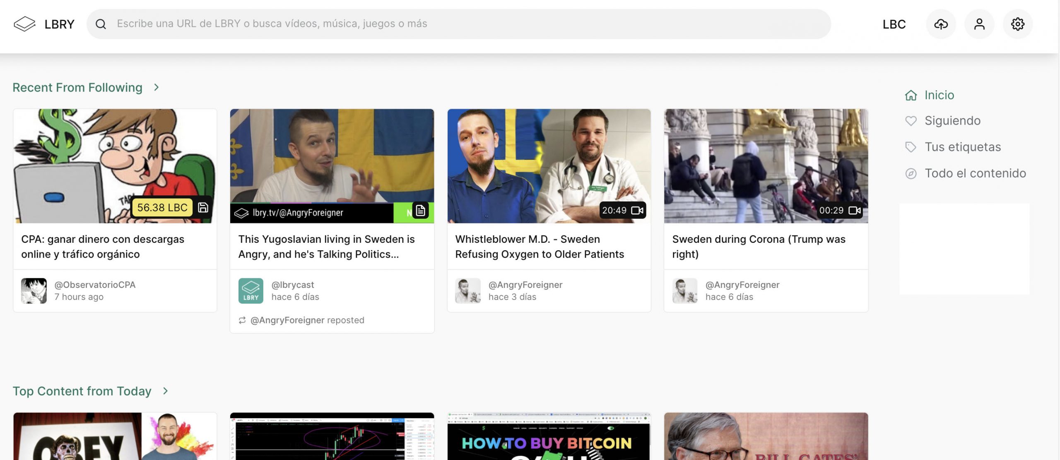Click the LBRY logo icon
1060x460 pixels.
[24, 24]
